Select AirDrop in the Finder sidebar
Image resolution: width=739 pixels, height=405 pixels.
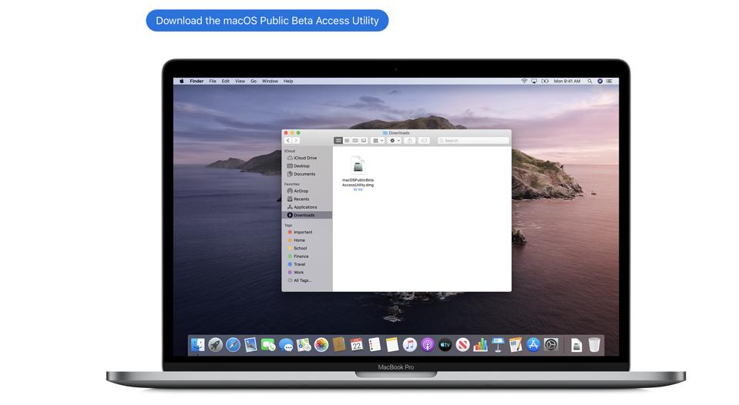pos(301,191)
